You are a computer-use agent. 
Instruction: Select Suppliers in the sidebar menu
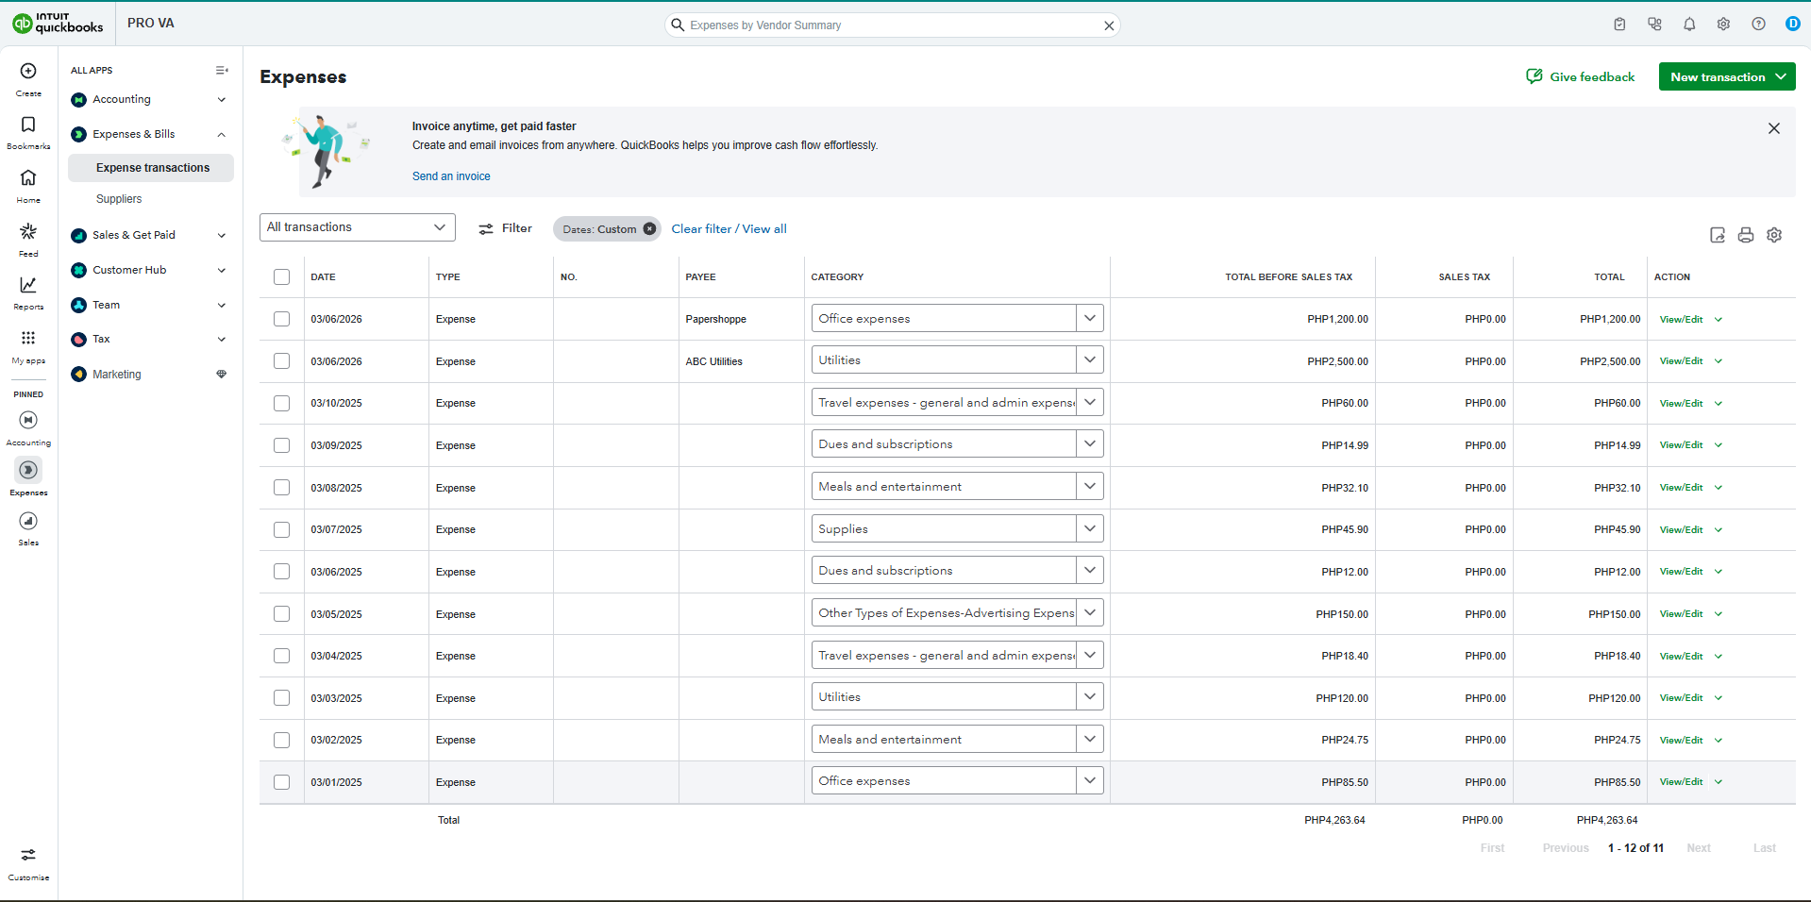click(x=119, y=199)
